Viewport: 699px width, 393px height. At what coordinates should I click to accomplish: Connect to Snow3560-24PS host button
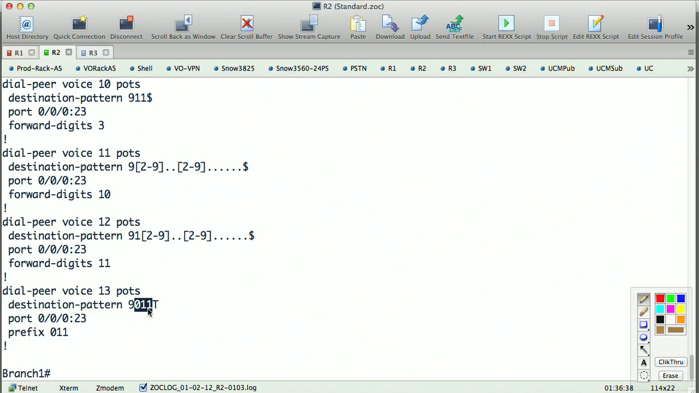tap(298, 69)
